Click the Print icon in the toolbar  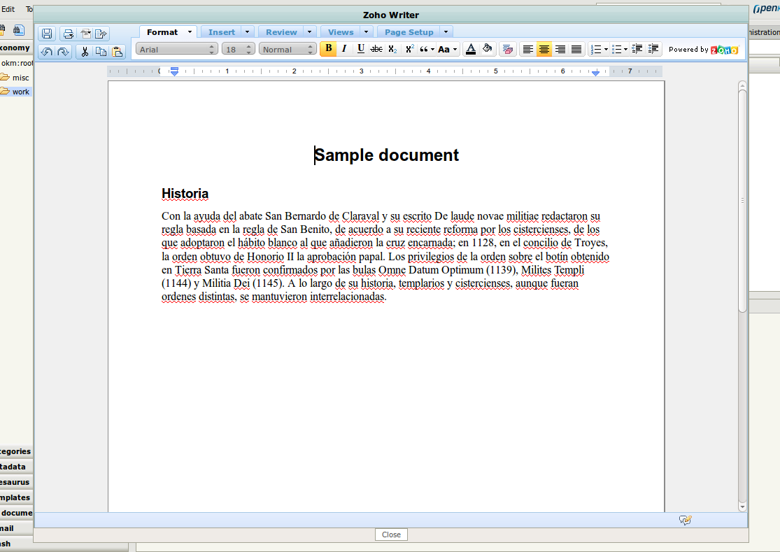tap(68, 34)
